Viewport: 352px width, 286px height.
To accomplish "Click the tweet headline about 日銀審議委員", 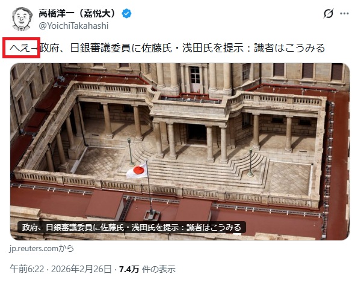I will point(182,47).
